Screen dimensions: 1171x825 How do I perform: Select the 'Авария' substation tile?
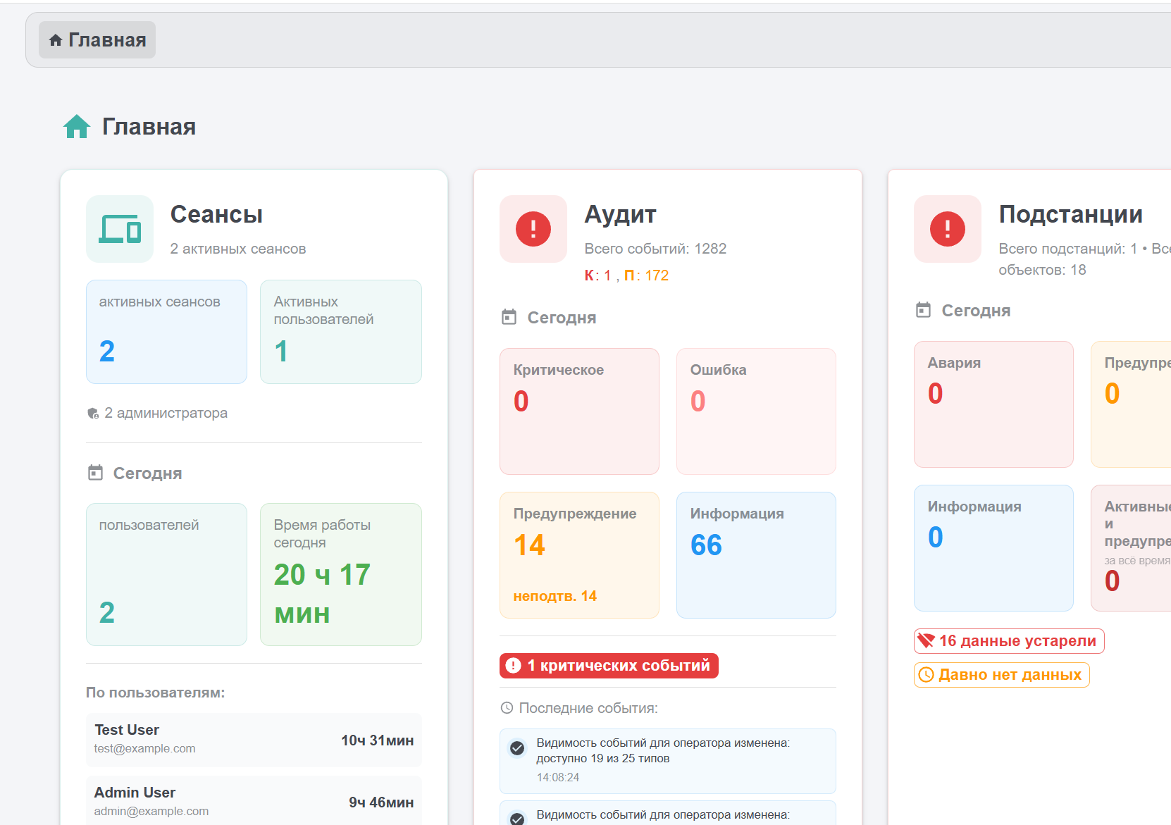point(993,404)
